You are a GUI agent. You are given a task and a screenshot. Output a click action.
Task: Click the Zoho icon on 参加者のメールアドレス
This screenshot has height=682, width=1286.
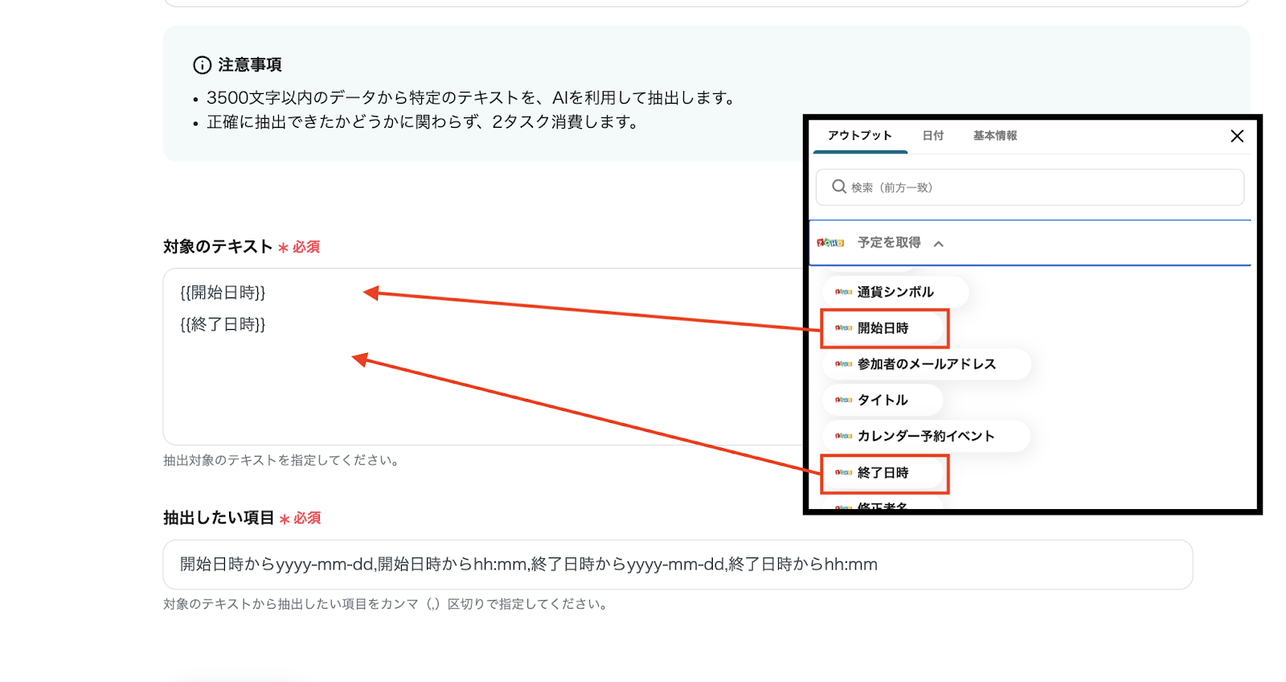(843, 364)
